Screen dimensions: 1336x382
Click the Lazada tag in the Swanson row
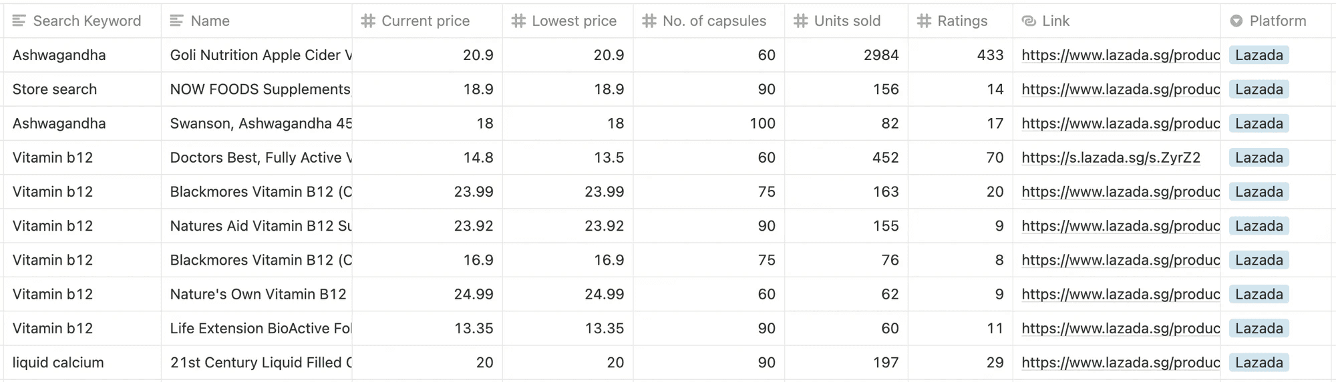(1259, 123)
